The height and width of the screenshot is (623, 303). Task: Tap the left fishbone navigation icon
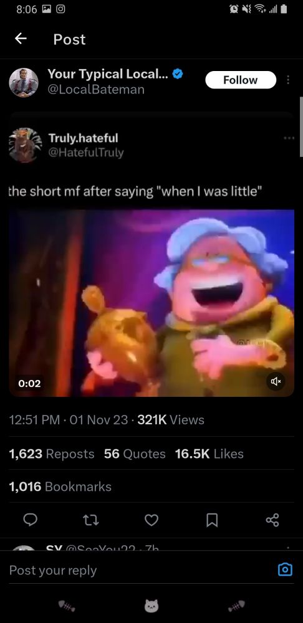67,606
